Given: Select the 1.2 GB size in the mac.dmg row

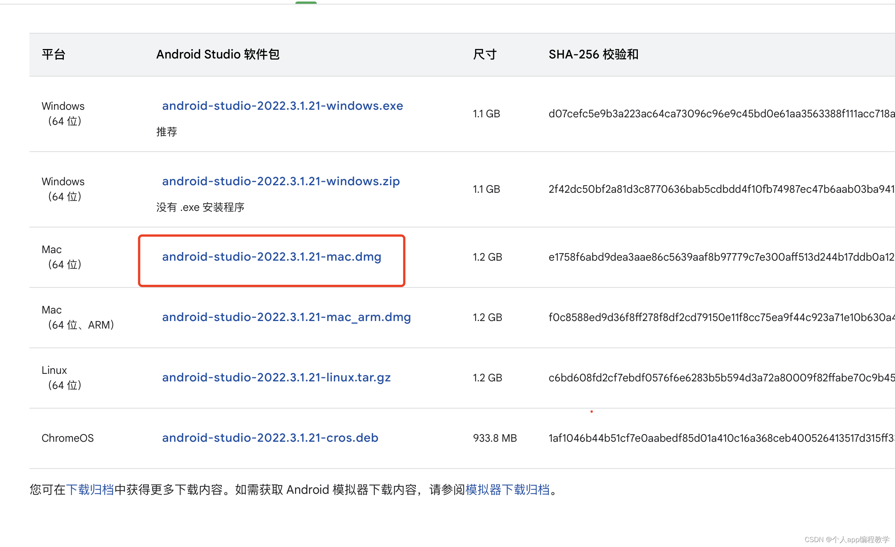Looking at the screenshot, I should tap(488, 257).
